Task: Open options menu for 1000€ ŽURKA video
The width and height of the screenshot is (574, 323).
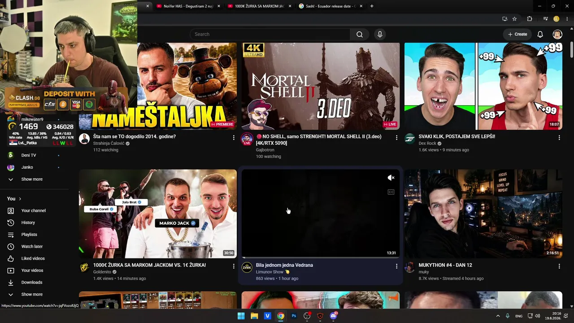Action: point(234,266)
